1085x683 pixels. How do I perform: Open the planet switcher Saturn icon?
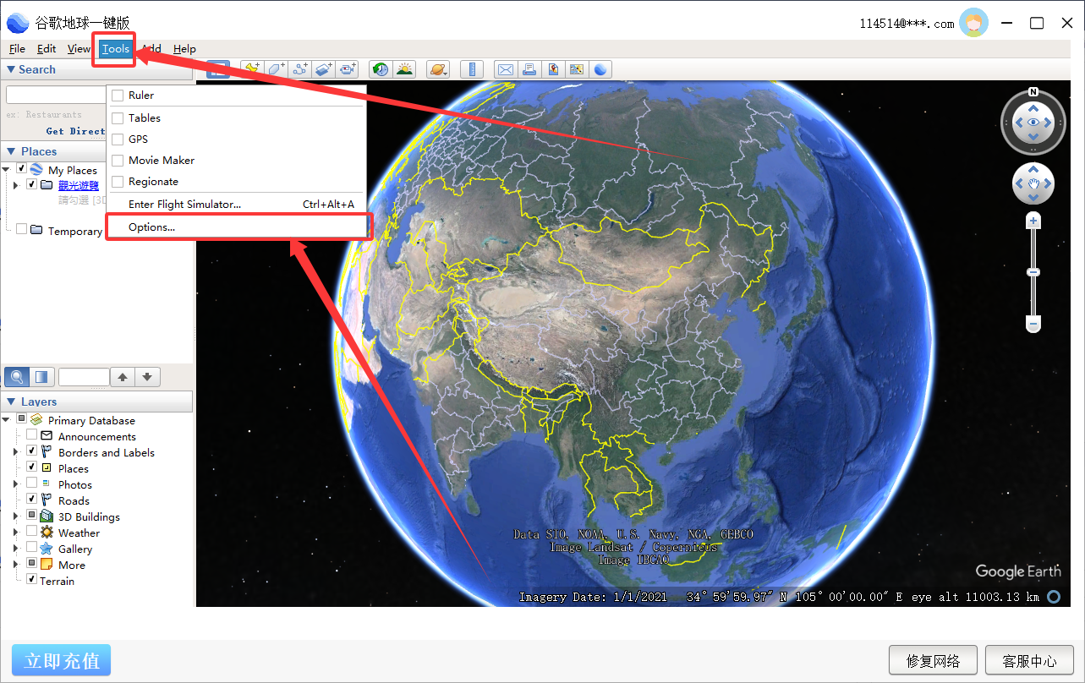pos(438,69)
